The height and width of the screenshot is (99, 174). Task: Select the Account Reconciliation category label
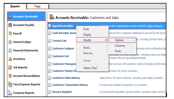pos(27,76)
